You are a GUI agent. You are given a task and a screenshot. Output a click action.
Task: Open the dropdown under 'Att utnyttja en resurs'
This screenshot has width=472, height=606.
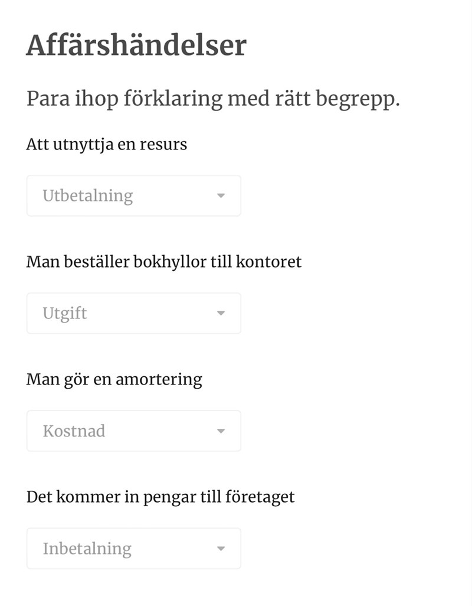pyautogui.click(x=133, y=196)
